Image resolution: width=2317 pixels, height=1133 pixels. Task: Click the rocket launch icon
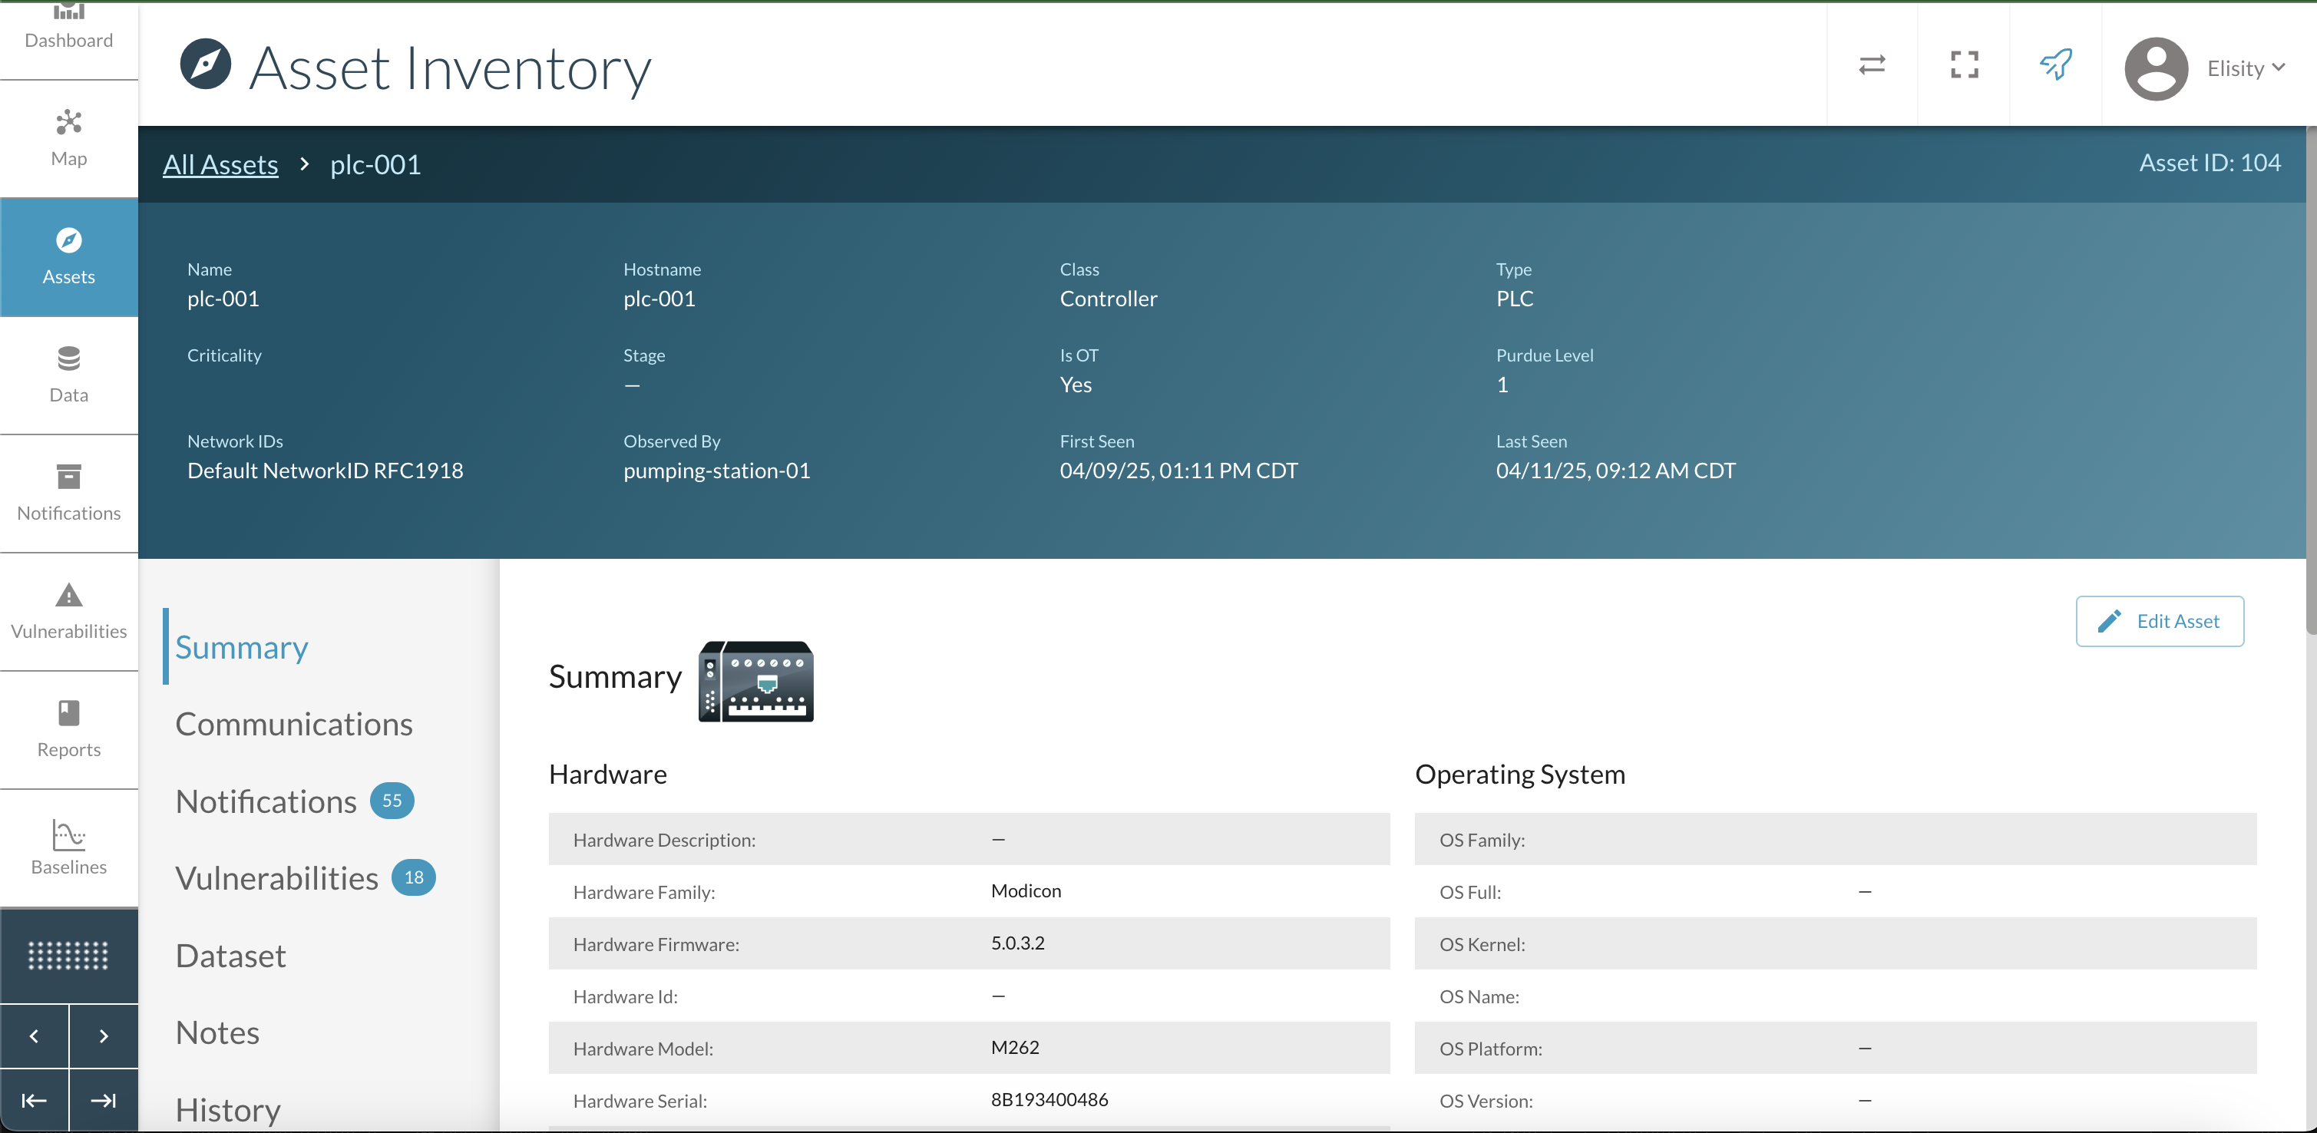pyautogui.click(x=2056, y=64)
